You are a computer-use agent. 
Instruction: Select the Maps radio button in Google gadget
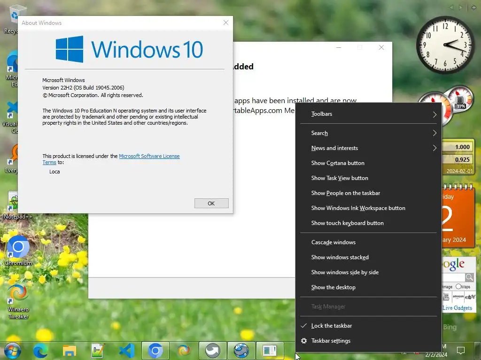coord(458,286)
